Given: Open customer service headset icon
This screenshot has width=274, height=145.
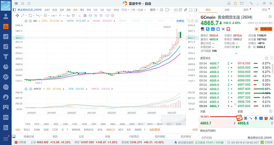Looking at the screenshot, I should click(229, 3).
